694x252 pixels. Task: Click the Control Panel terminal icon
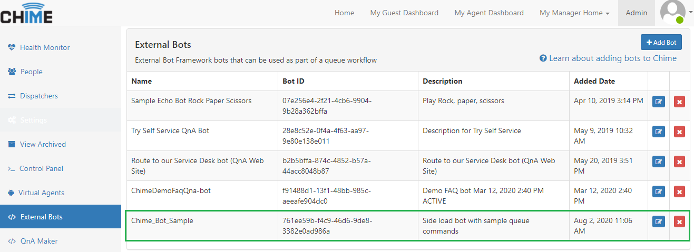[x=12, y=168]
